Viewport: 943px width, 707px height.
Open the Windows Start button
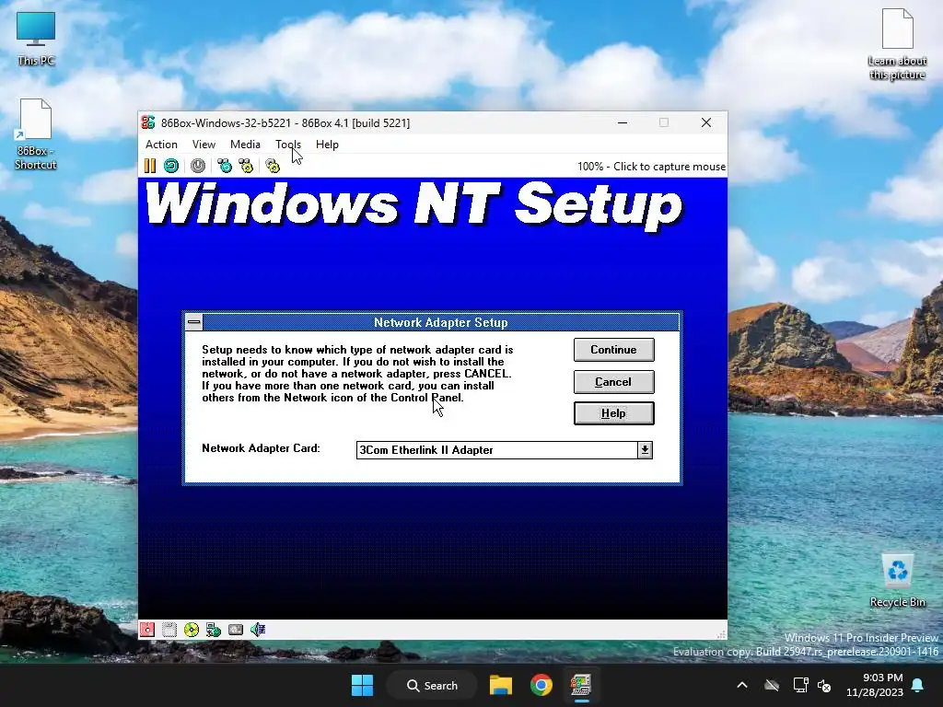click(362, 685)
